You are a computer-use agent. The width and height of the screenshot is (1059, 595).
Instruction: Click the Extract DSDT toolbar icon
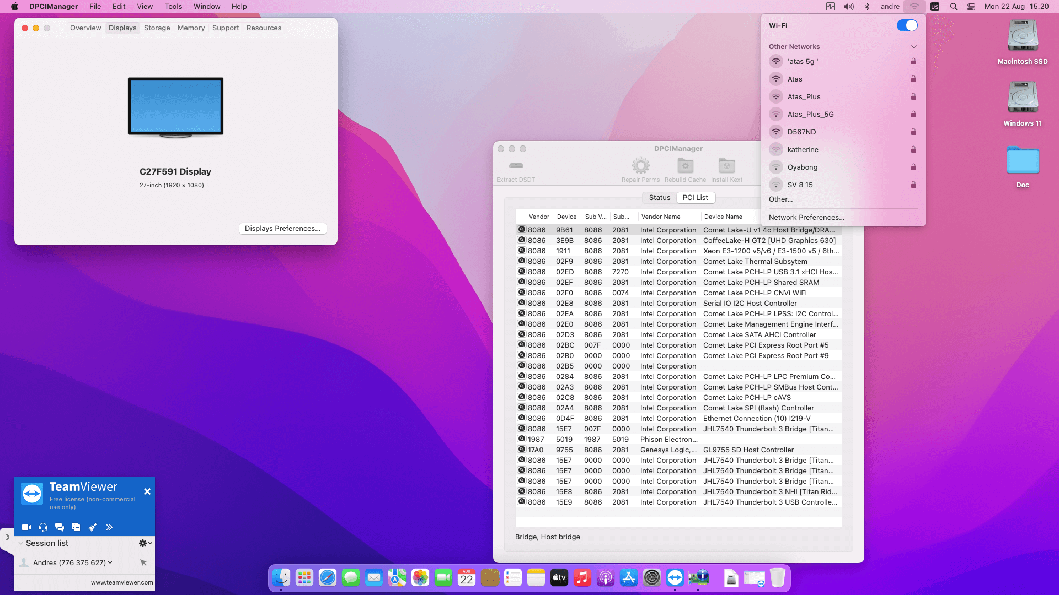[516, 166]
